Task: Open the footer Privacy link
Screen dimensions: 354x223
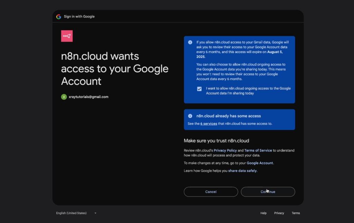Action: tap(279, 213)
